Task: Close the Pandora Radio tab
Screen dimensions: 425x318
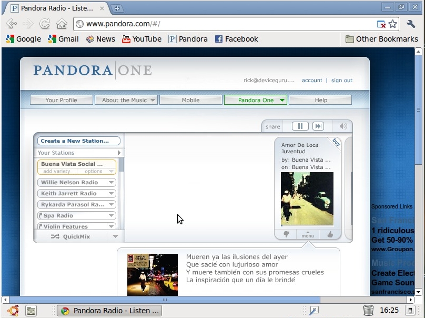Action: point(102,8)
